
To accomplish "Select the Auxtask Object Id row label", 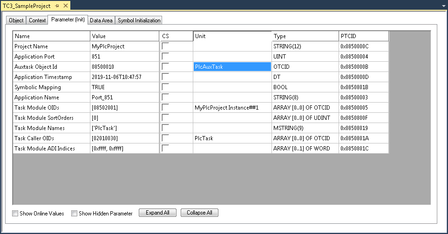I will [x=51, y=67].
